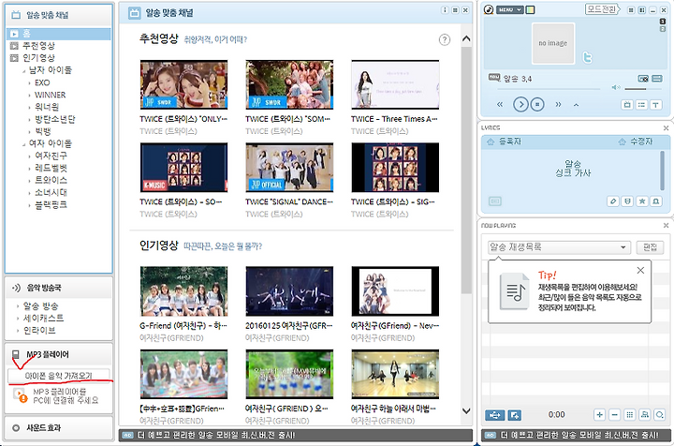Open the MP3 플레이어 section header

click(x=59, y=354)
